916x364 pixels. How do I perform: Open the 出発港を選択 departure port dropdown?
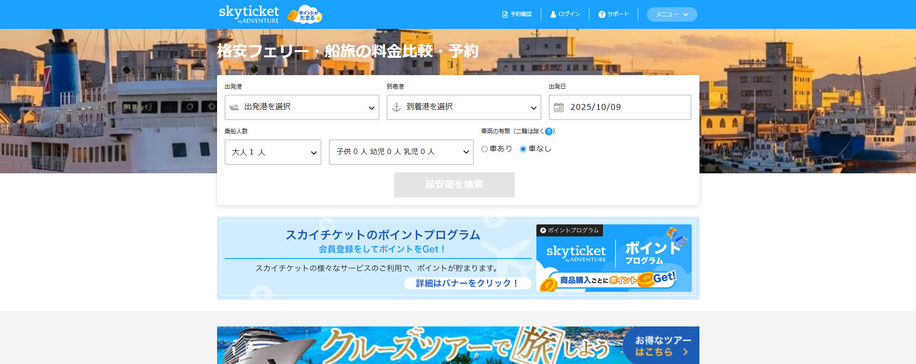tap(302, 107)
